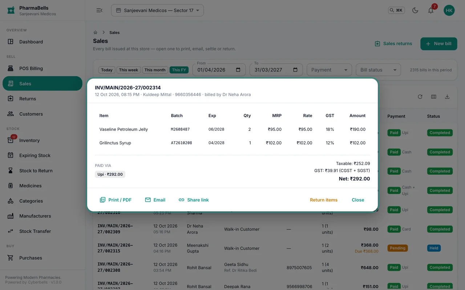Click the From date field
465x290 pixels.
pos(219,70)
